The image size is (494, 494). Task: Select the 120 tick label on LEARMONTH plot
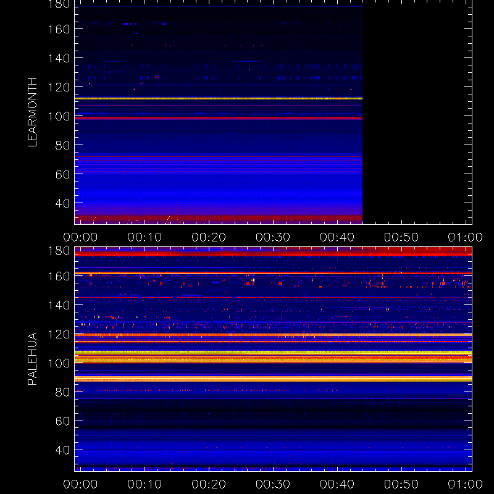pos(59,87)
